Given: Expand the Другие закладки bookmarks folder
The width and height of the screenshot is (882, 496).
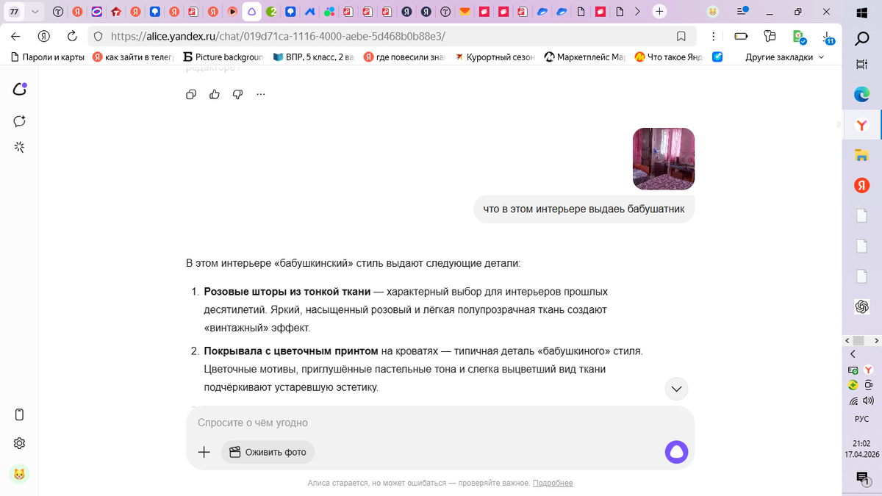Looking at the screenshot, I should [x=784, y=57].
